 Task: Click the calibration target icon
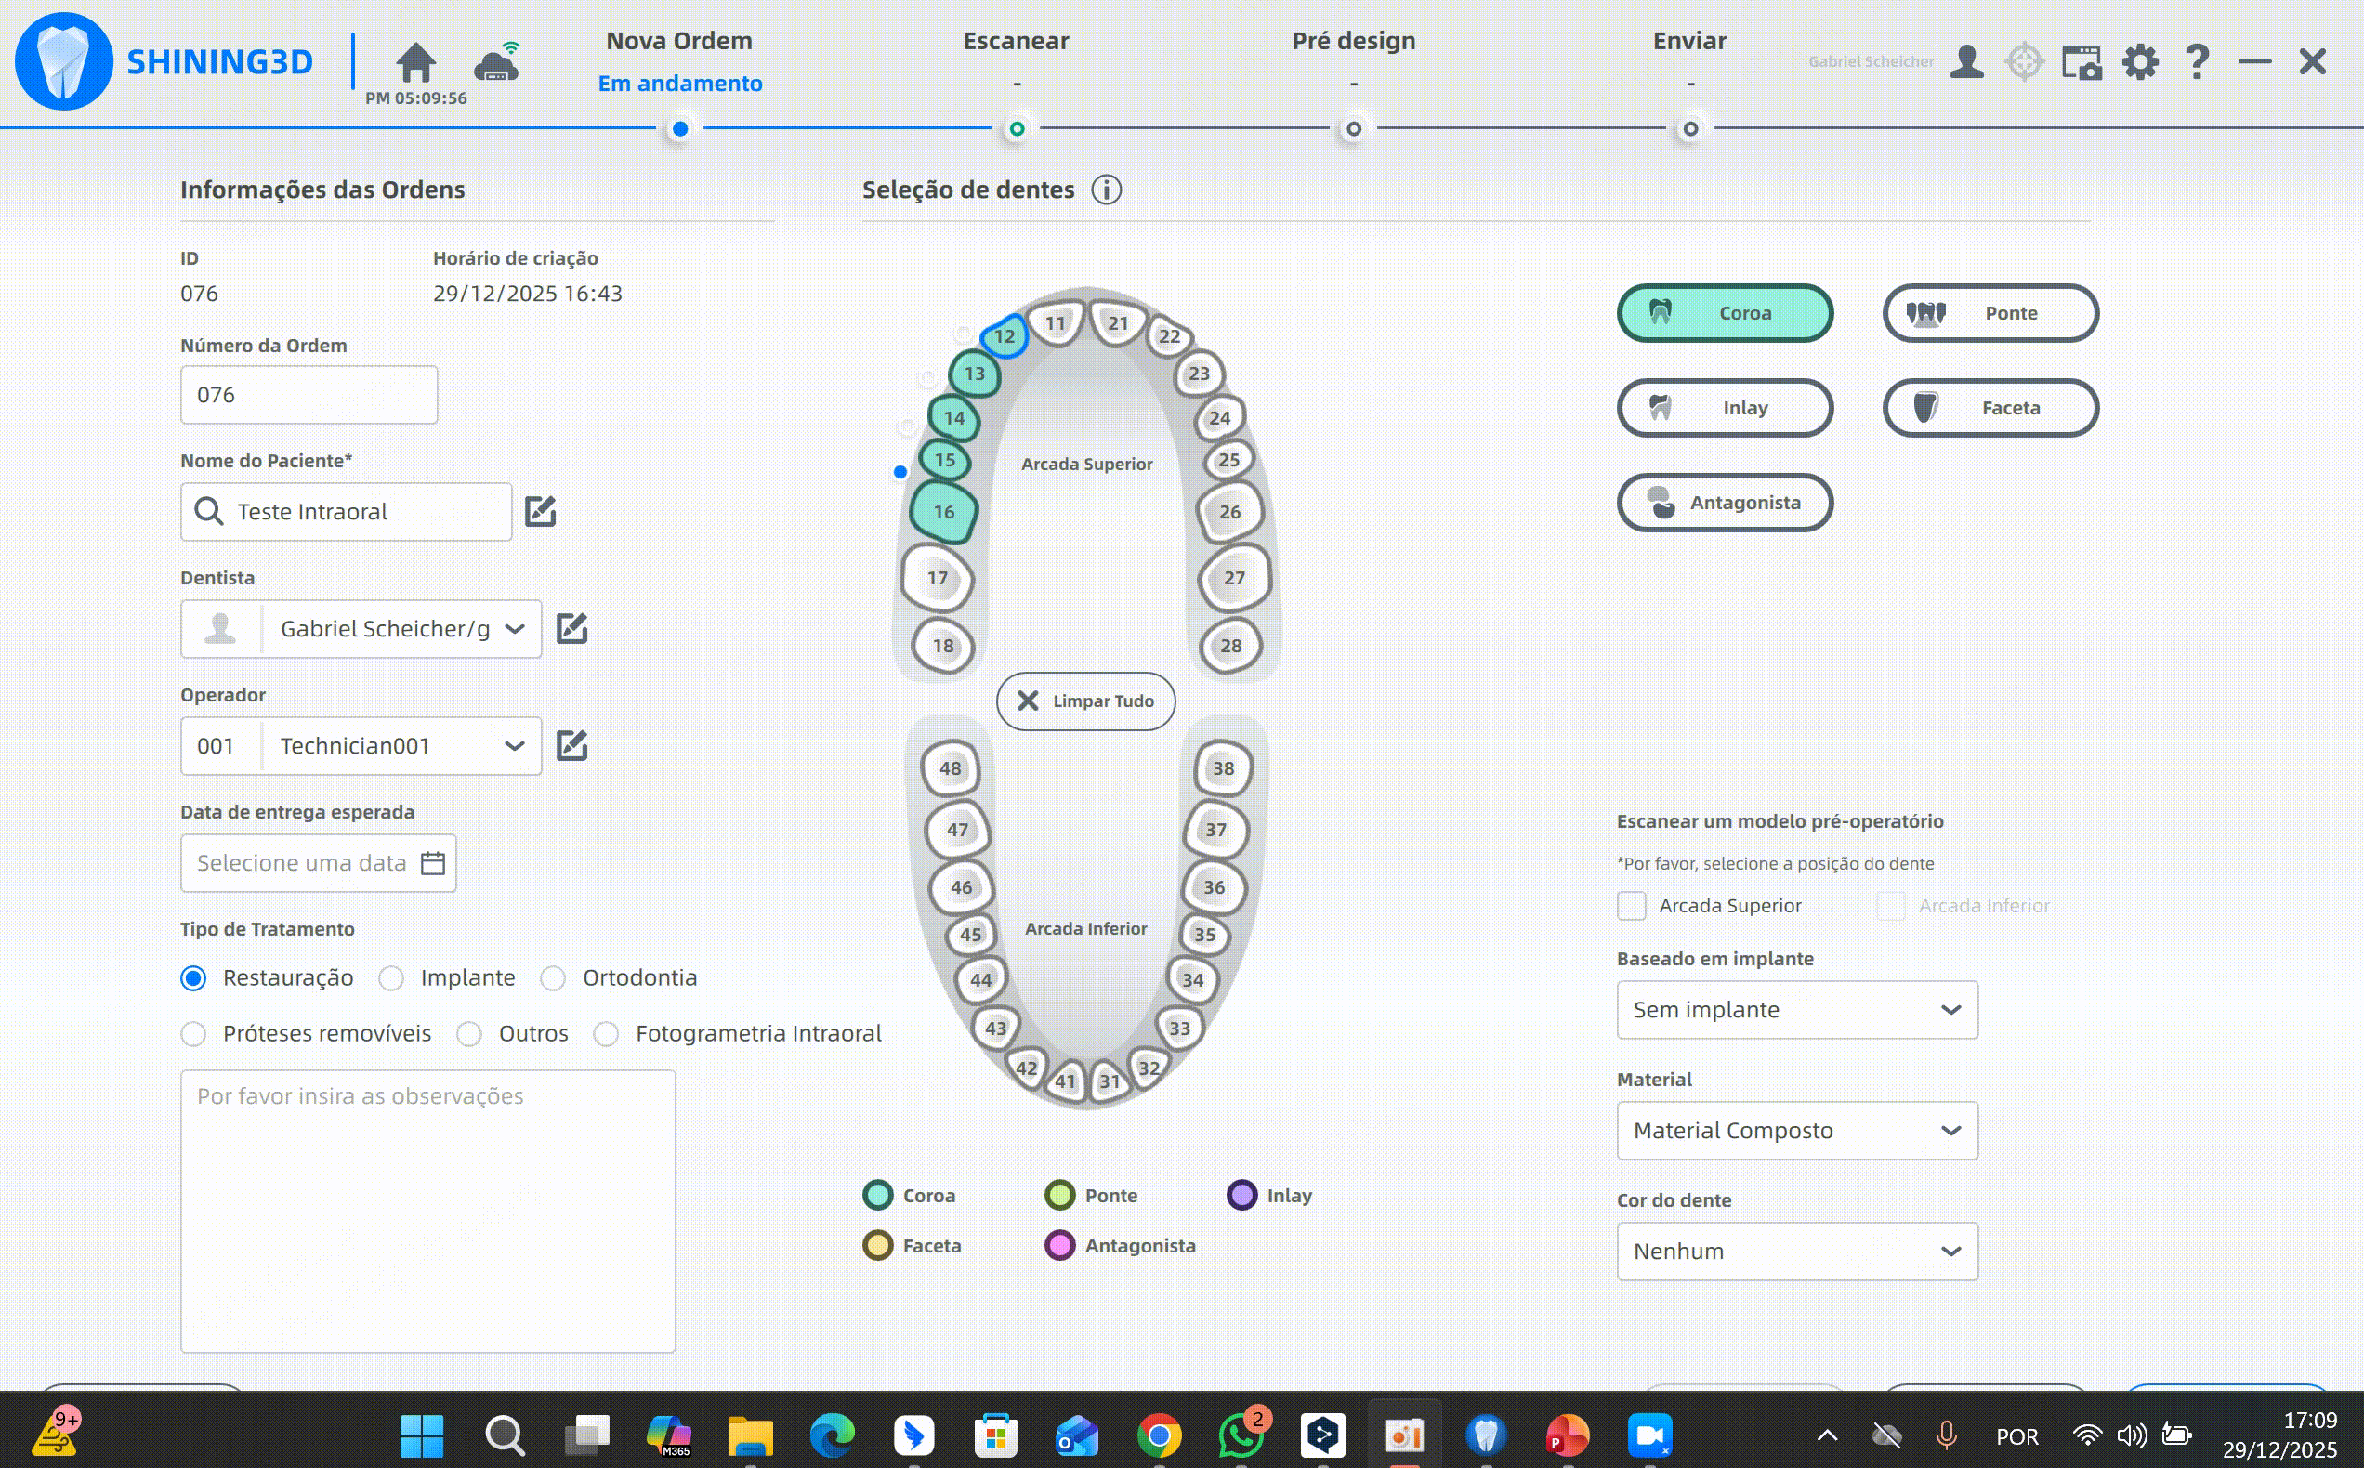coord(2024,62)
